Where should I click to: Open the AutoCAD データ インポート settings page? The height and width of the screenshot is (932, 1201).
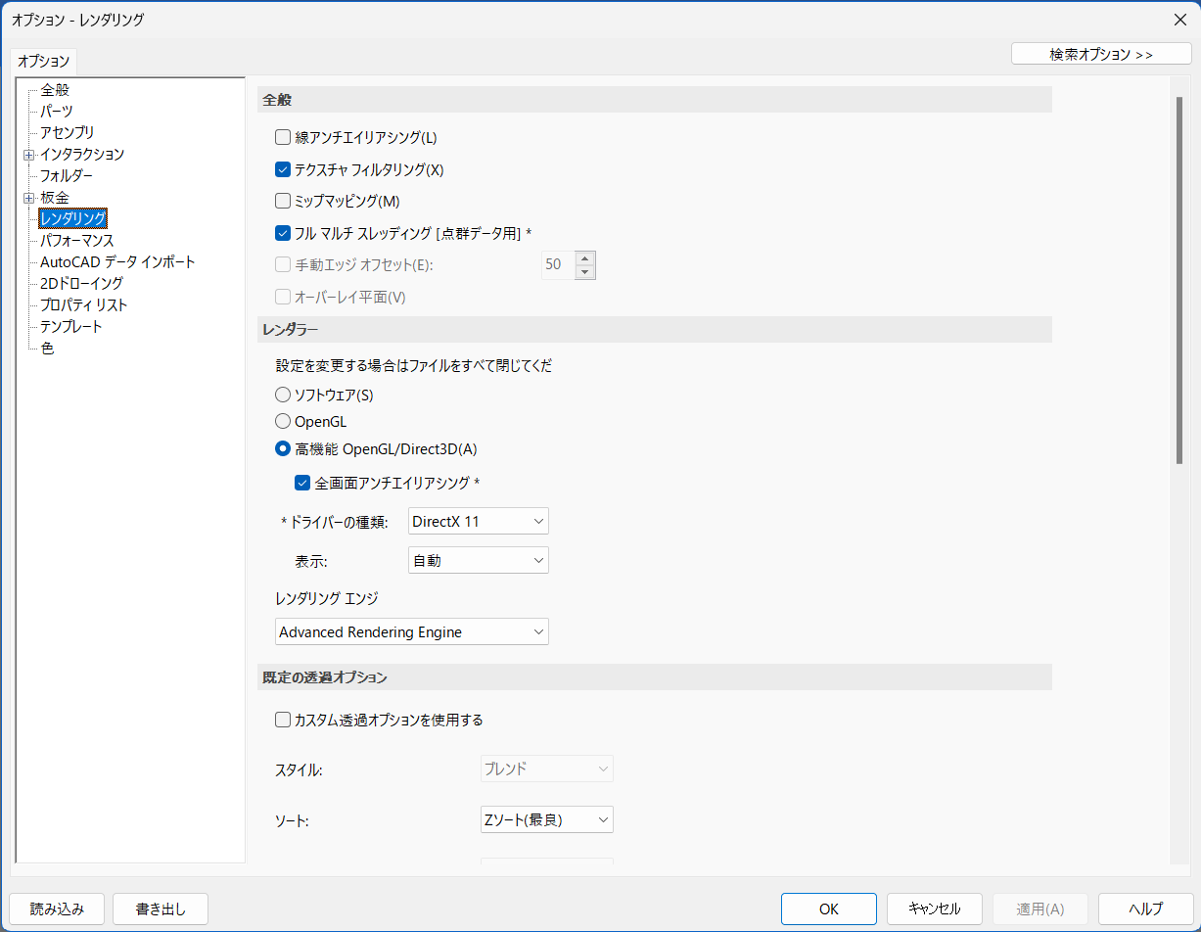tap(115, 261)
